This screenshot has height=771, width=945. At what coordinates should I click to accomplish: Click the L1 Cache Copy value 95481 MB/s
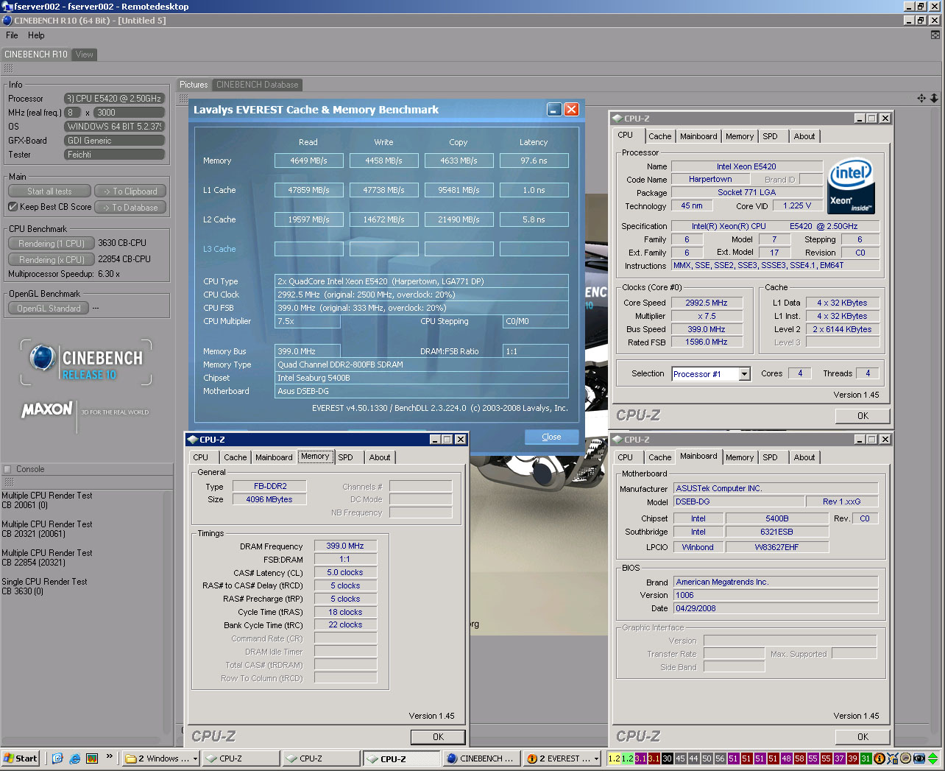click(x=459, y=190)
